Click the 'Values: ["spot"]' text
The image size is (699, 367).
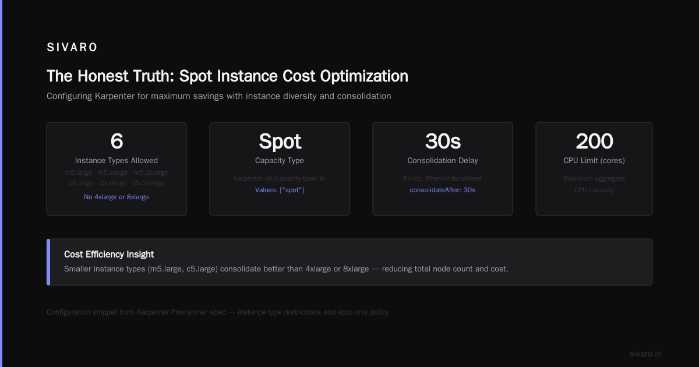pyautogui.click(x=280, y=190)
